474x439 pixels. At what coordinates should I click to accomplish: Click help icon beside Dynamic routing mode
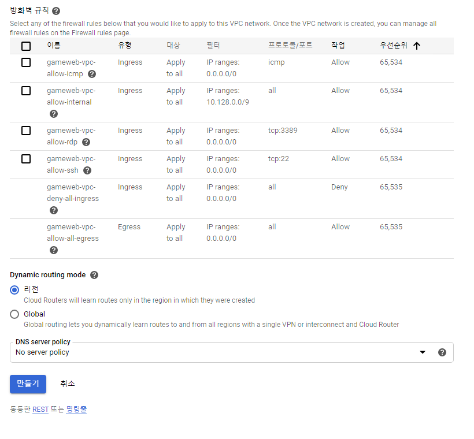click(x=94, y=275)
